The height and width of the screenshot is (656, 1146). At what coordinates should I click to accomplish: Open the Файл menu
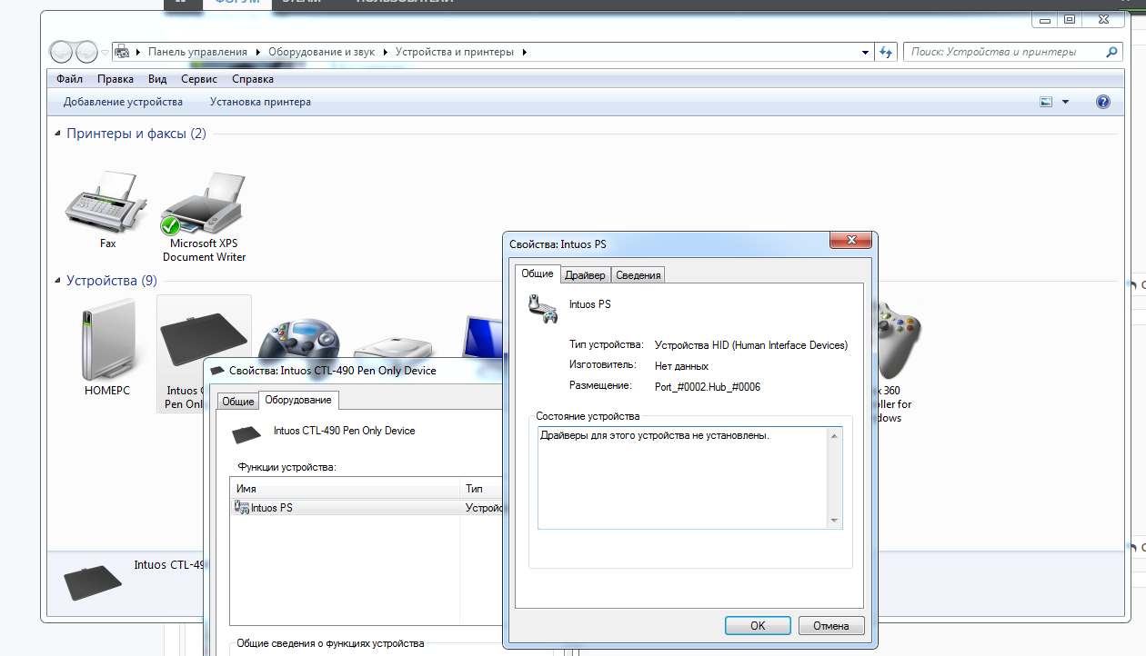tap(69, 79)
